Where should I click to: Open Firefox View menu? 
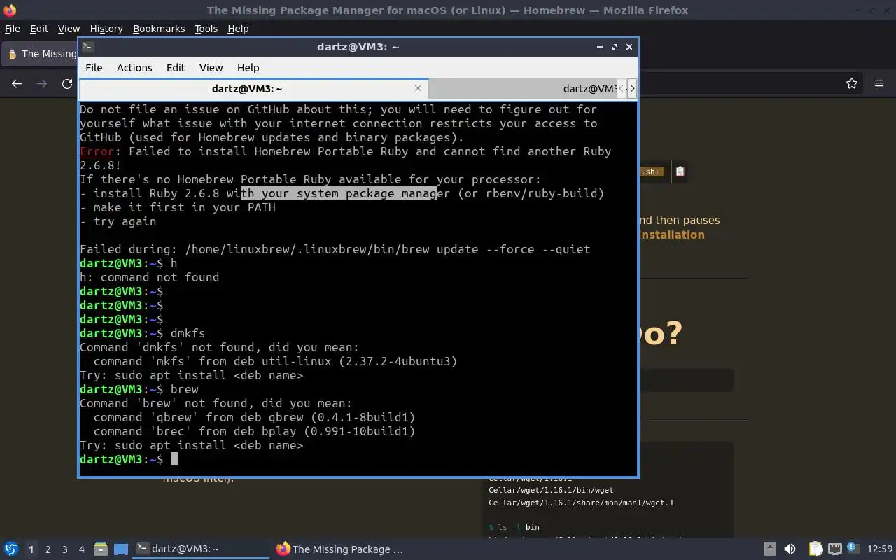point(69,29)
